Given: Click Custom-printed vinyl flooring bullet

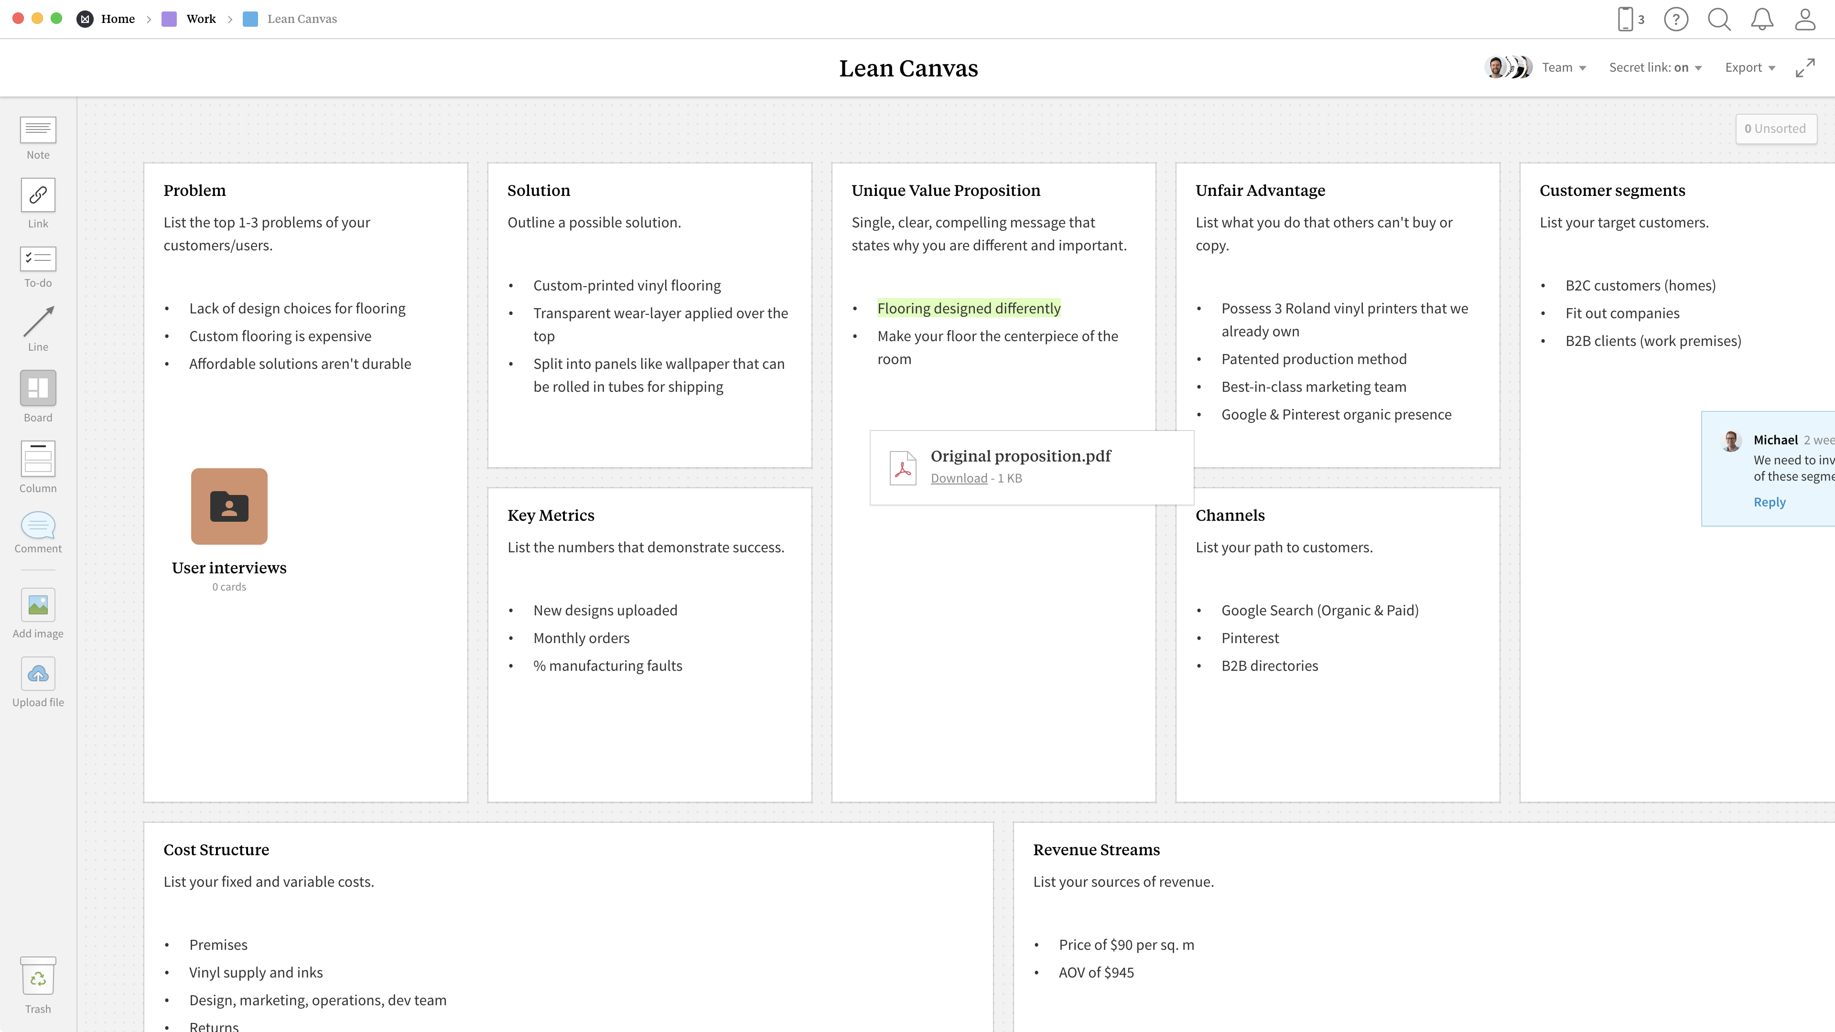Looking at the screenshot, I should (x=627, y=286).
